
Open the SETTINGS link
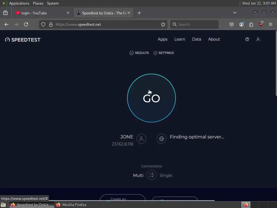pyautogui.click(x=164, y=53)
